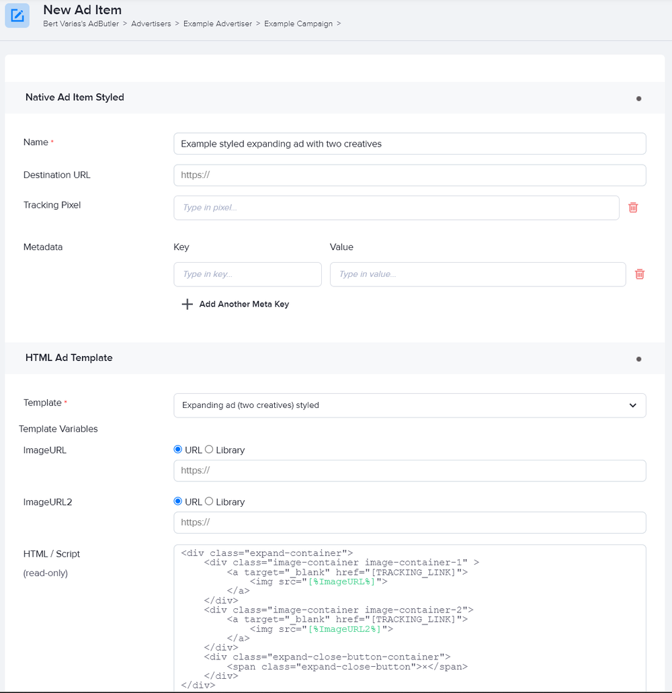Viewport: 672px width, 693px height.
Task: Delete the Metadata key row trash icon
Action: click(639, 274)
